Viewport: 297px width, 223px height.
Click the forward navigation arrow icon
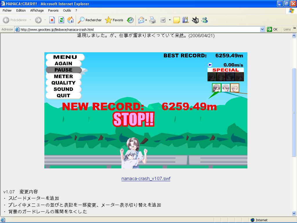tap(38, 20)
